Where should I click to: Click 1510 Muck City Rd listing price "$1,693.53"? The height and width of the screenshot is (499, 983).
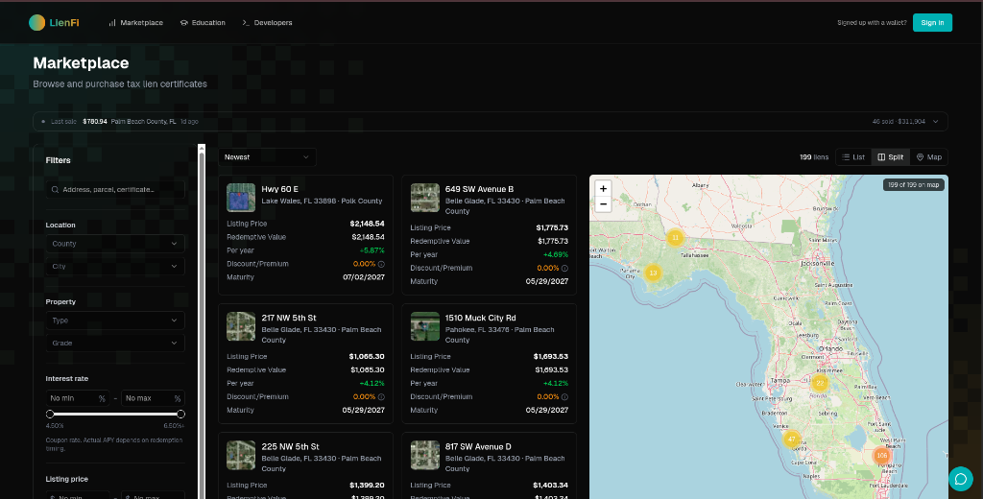pos(550,357)
